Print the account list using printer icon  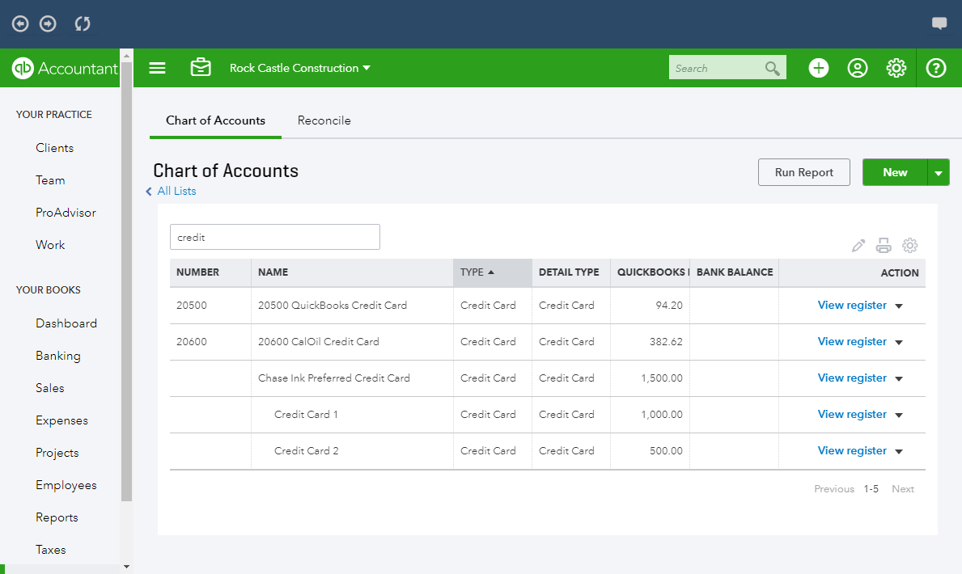pos(884,245)
